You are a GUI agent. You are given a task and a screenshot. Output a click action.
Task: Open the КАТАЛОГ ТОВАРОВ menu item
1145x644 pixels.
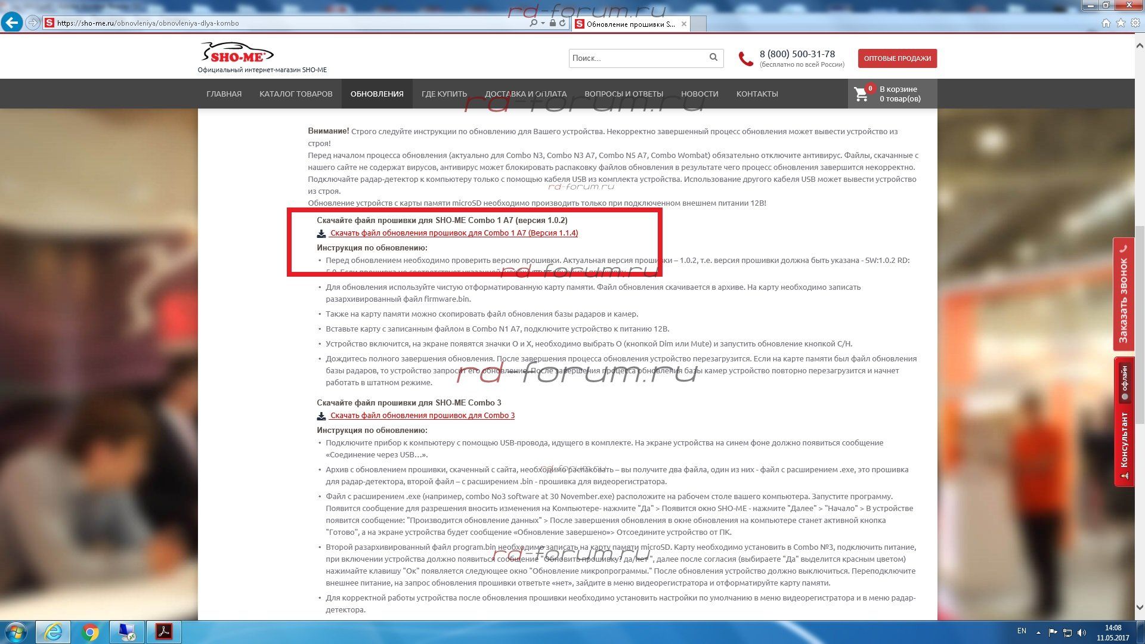pyautogui.click(x=296, y=94)
